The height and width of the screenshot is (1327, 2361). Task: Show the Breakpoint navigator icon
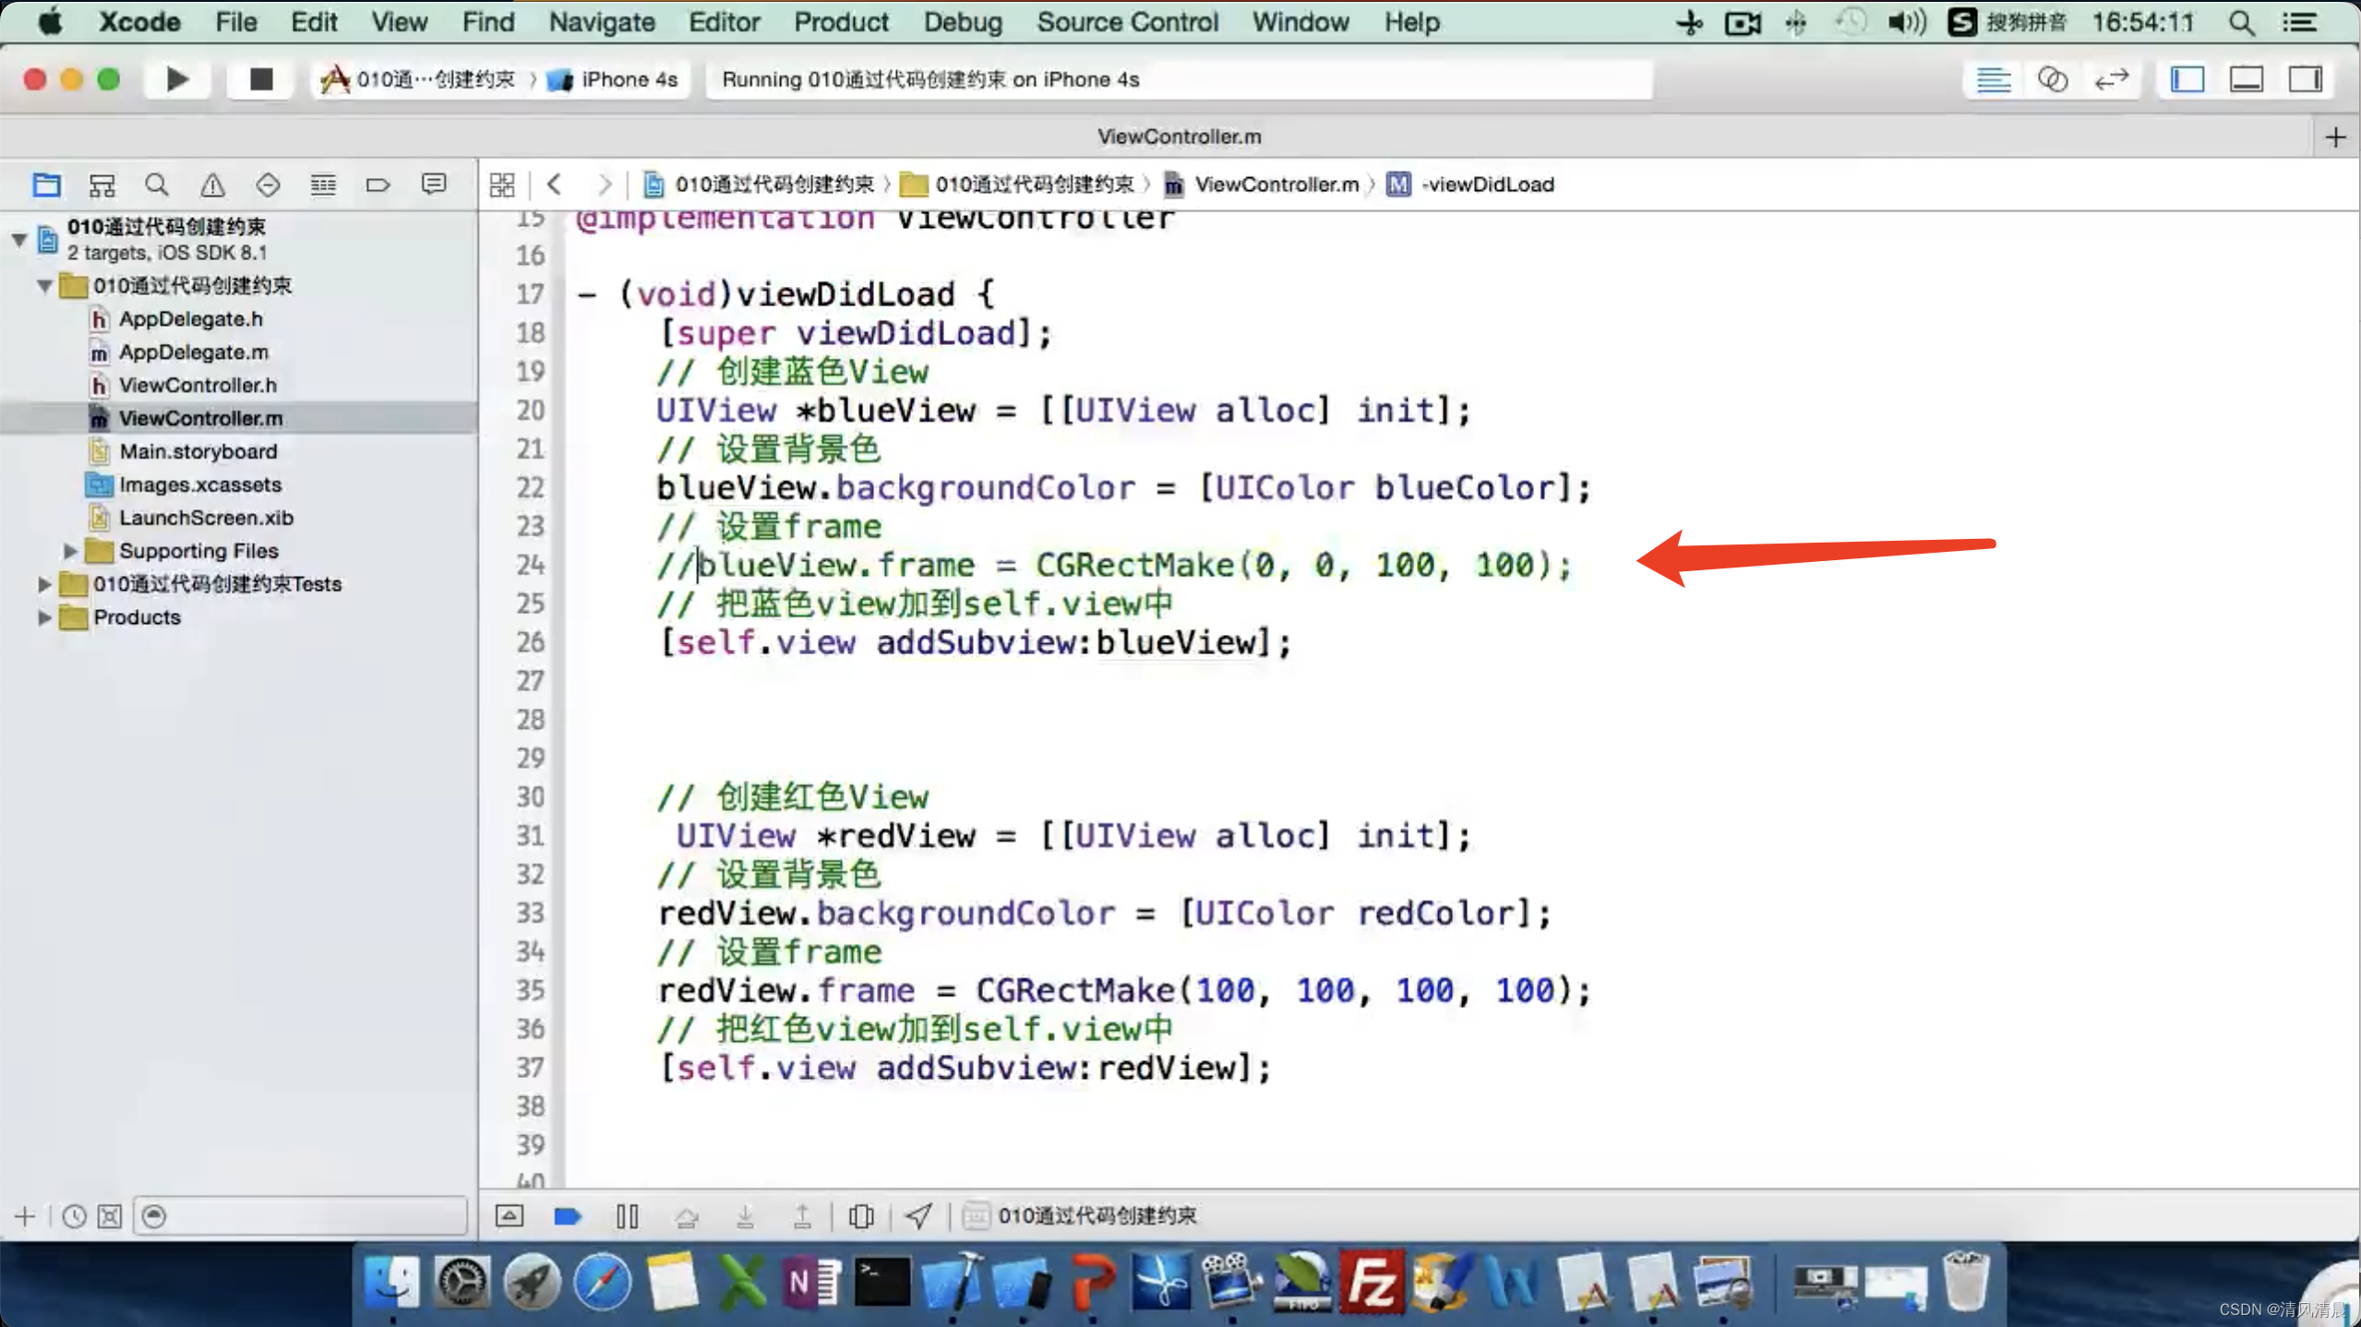pos(378,185)
